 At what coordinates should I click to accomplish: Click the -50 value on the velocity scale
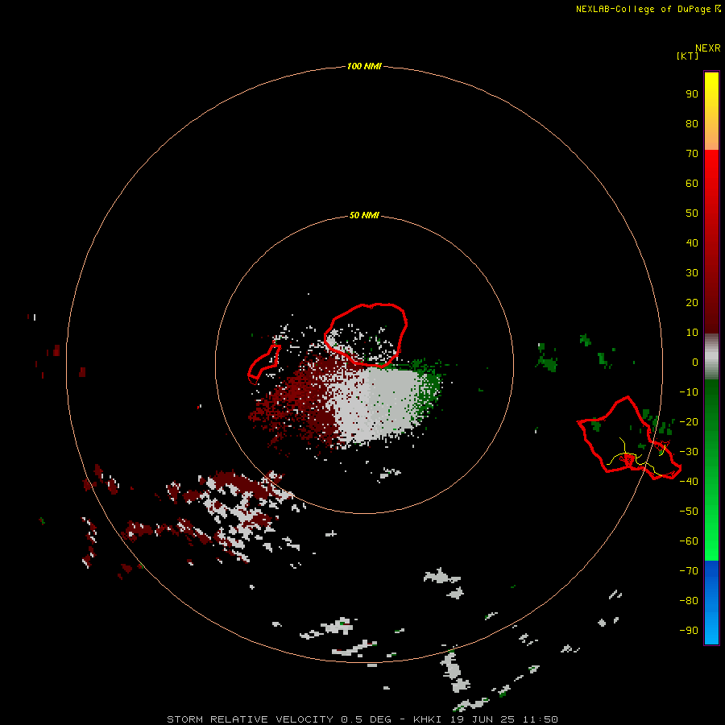[x=689, y=512]
